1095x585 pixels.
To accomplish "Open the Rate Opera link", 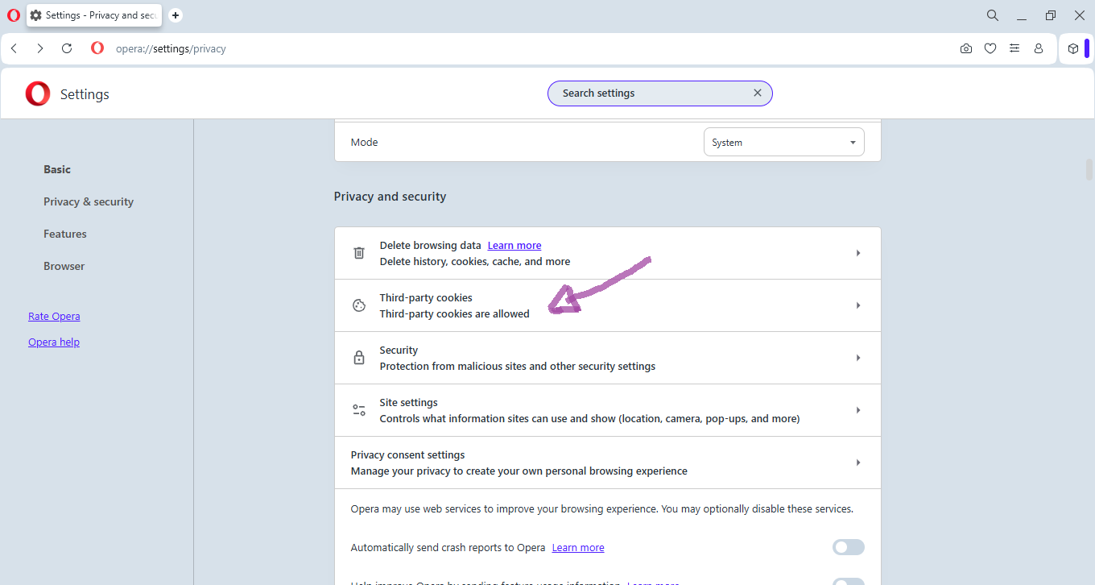I will coord(54,317).
